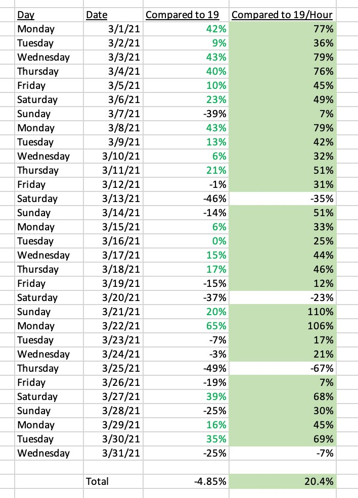Select the Date column header cell
The image size is (358, 498).
tap(113, 15)
